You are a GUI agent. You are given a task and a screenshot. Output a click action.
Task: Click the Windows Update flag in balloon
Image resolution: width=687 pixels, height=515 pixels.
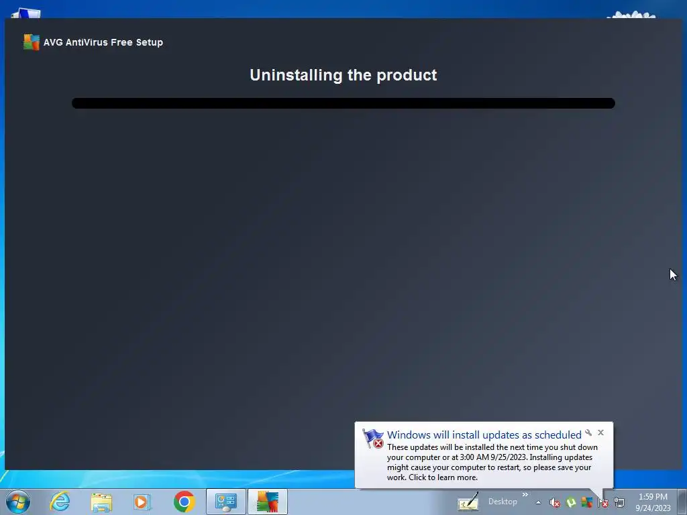point(373,439)
